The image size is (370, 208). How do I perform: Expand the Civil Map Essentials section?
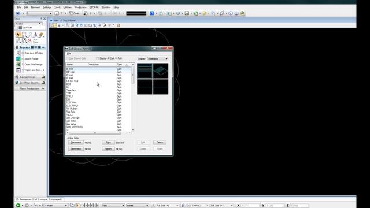click(30, 83)
